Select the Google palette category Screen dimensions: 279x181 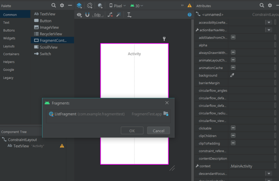[x=15, y=70]
